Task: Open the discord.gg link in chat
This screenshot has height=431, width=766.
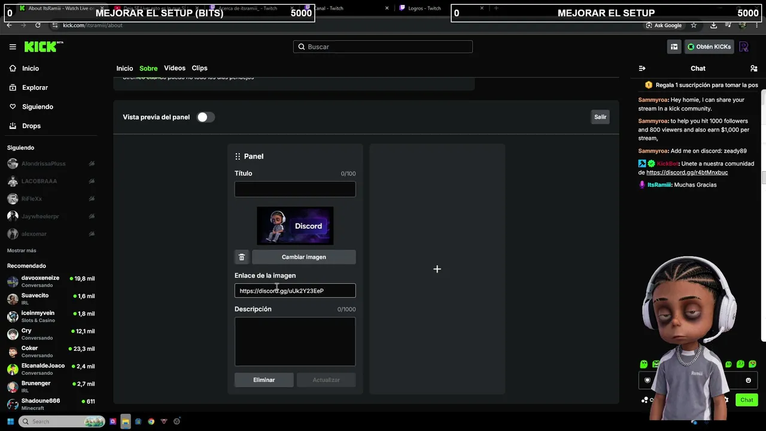Action: [x=687, y=172]
